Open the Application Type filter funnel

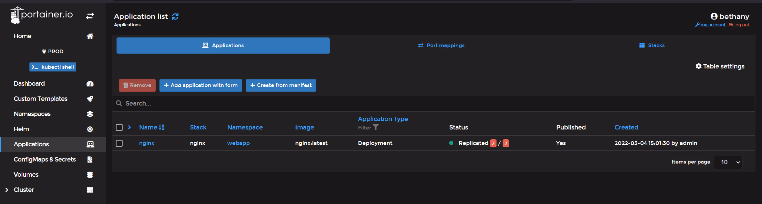(375, 127)
